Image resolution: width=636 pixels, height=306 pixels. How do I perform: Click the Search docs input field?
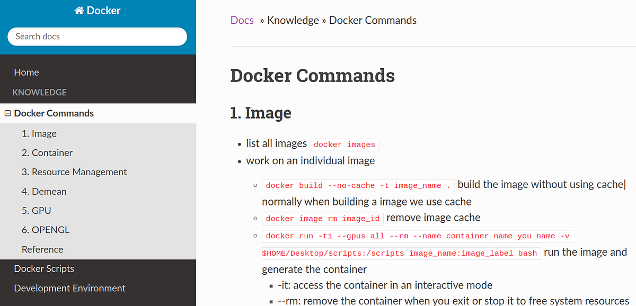click(x=97, y=37)
